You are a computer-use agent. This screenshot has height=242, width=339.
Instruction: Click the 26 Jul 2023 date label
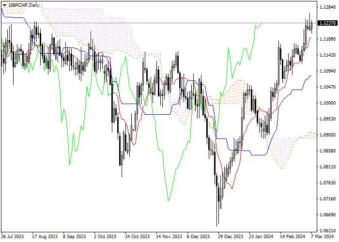(x=13, y=237)
